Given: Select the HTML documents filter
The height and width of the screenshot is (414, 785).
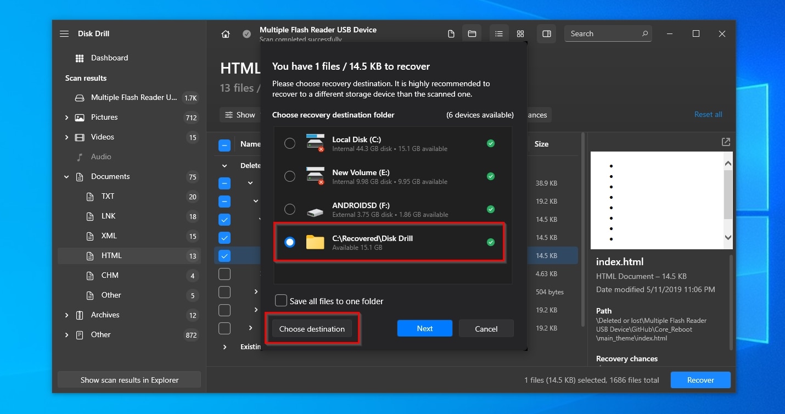Looking at the screenshot, I should [129, 255].
